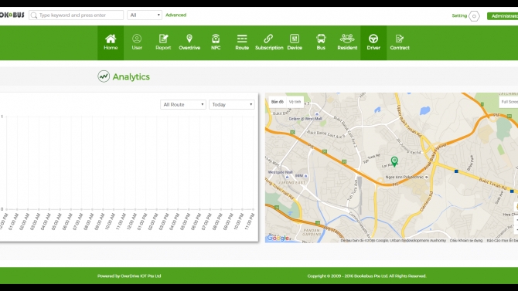Open the Contract section
This screenshot has width=518, height=291.
click(x=400, y=42)
